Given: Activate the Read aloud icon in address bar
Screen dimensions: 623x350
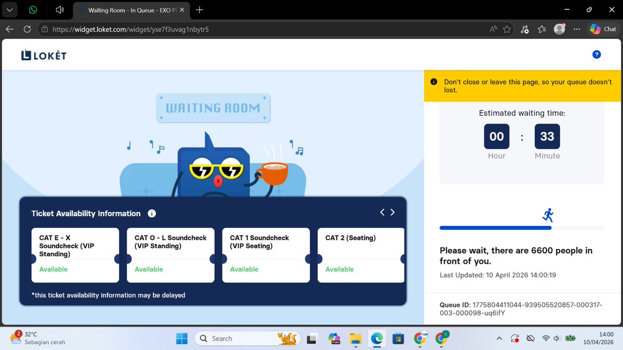Looking at the screenshot, I should pyautogui.click(x=493, y=29).
